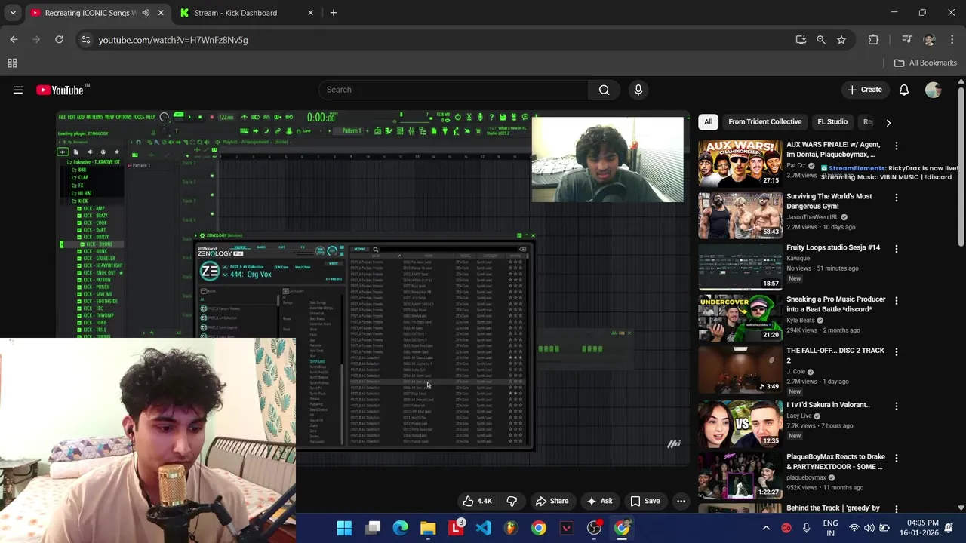
Task: Open Chrome profile avatar
Action: pos(929,40)
